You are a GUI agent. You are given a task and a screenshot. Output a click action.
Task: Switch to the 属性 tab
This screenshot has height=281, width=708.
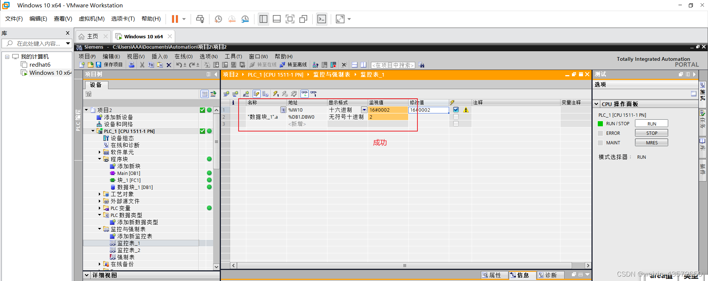pyautogui.click(x=494, y=275)
